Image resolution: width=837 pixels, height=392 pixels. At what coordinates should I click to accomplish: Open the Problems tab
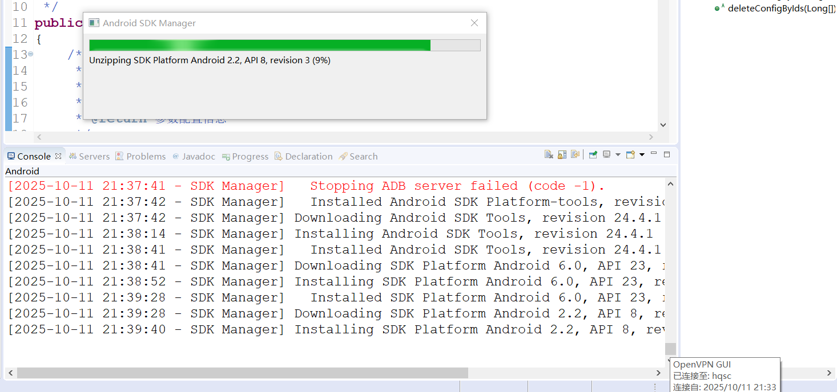(140, 156)
